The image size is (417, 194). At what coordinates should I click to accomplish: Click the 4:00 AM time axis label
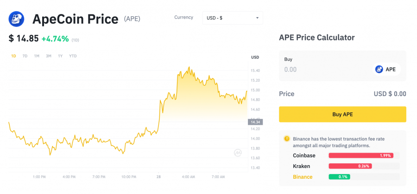tap(188, 177)
